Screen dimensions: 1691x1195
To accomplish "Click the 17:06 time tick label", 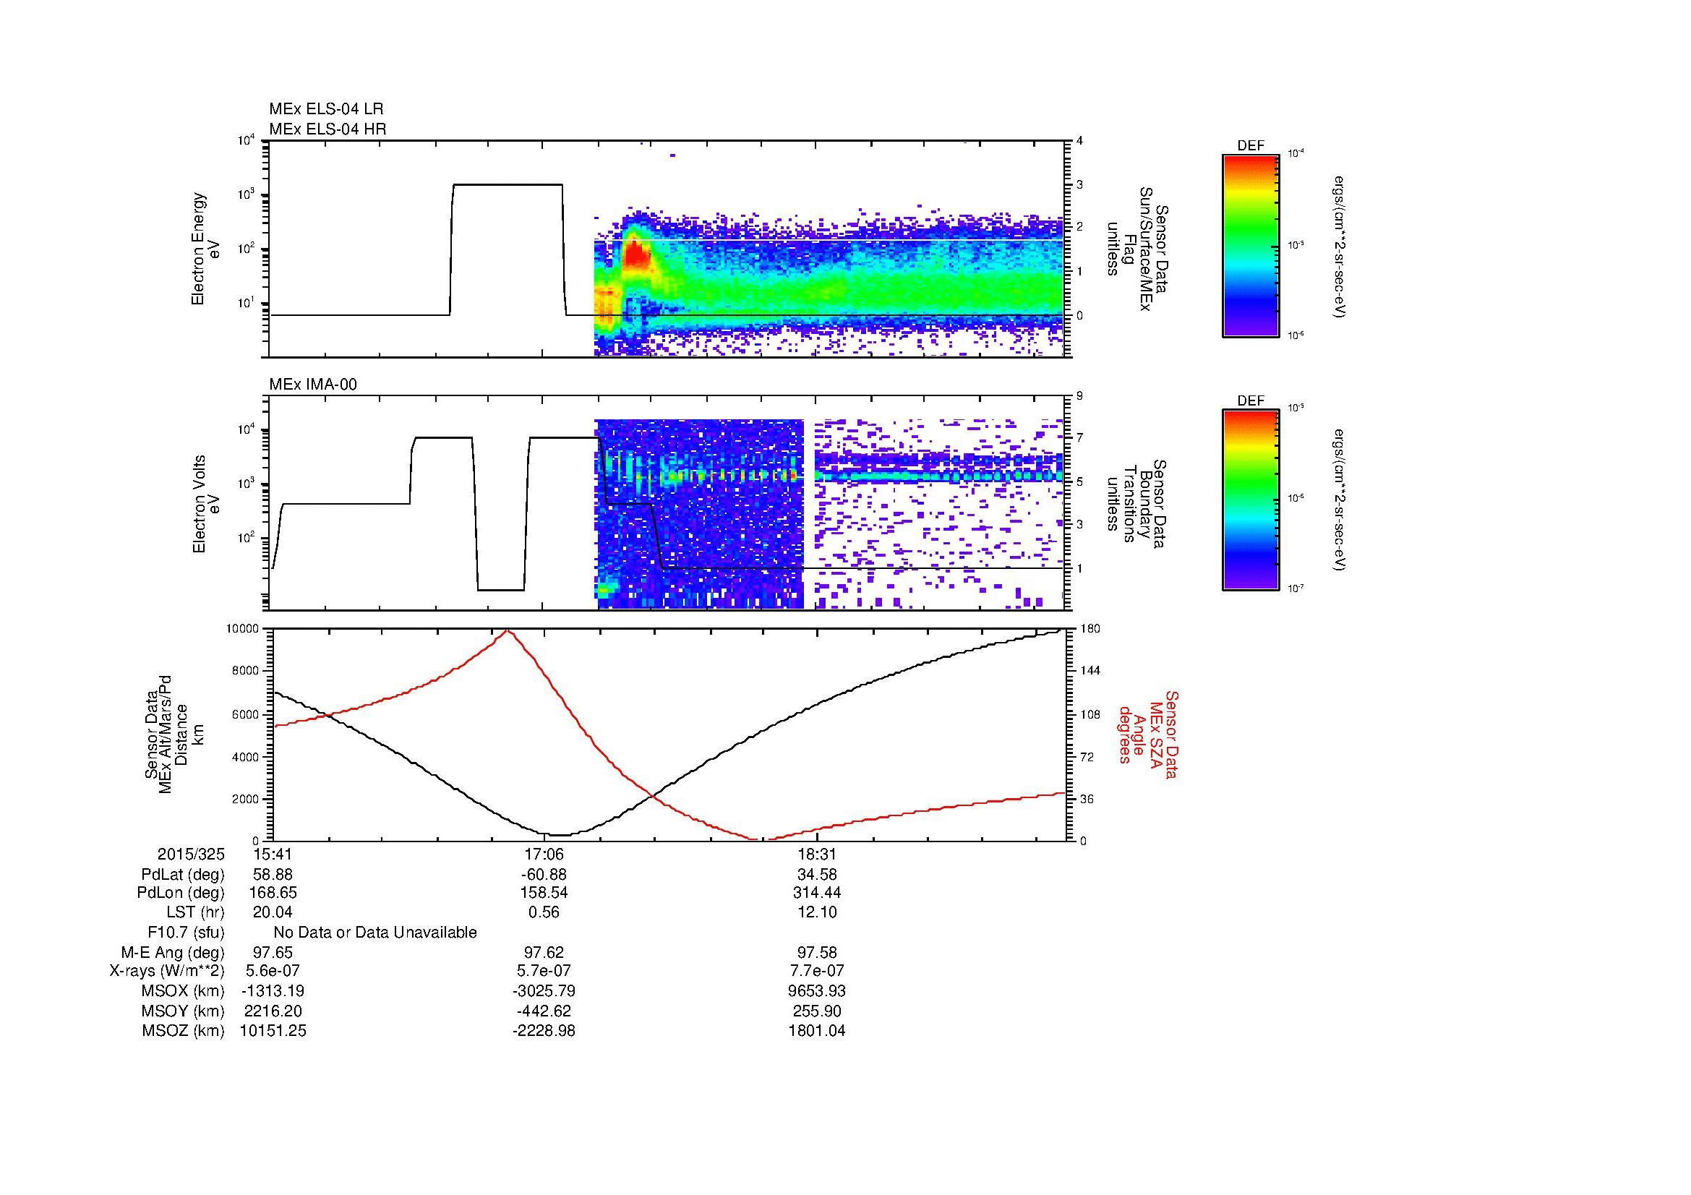I will pyautogui.click(x=544, y=855).
